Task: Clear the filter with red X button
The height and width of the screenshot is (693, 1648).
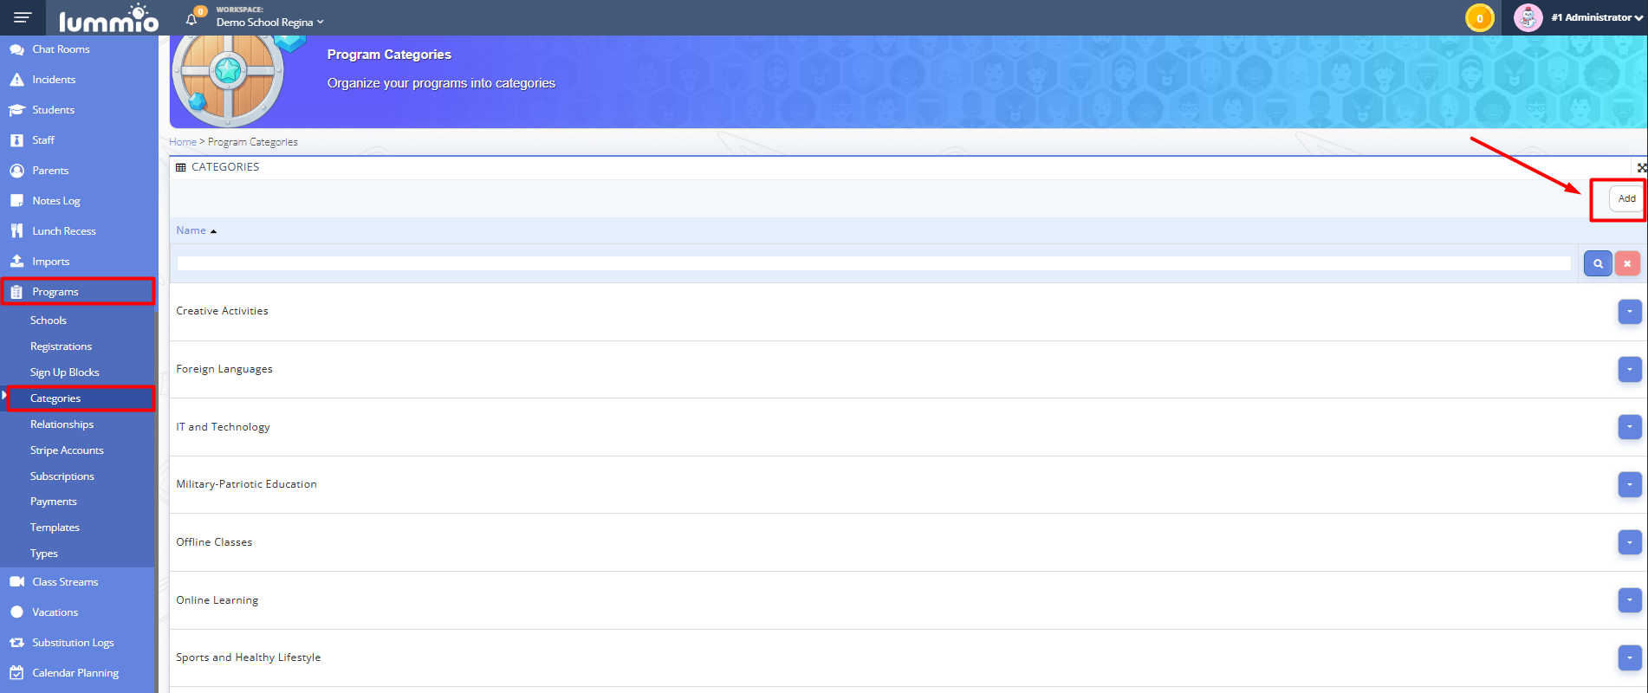Action: point(1627,263)
